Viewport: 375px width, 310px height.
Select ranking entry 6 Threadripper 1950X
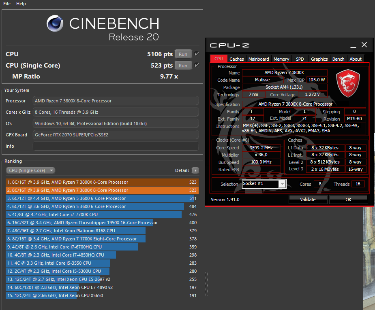(x=102, y=223)
